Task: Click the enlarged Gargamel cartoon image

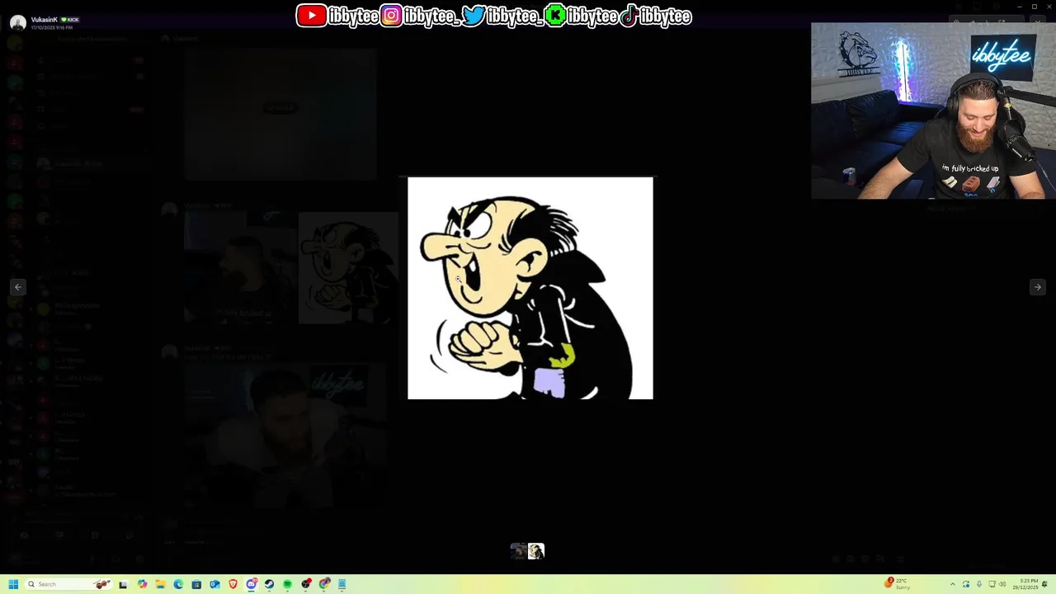Action: point(530,288)
